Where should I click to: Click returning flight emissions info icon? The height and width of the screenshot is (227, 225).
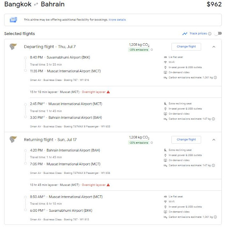152,143
